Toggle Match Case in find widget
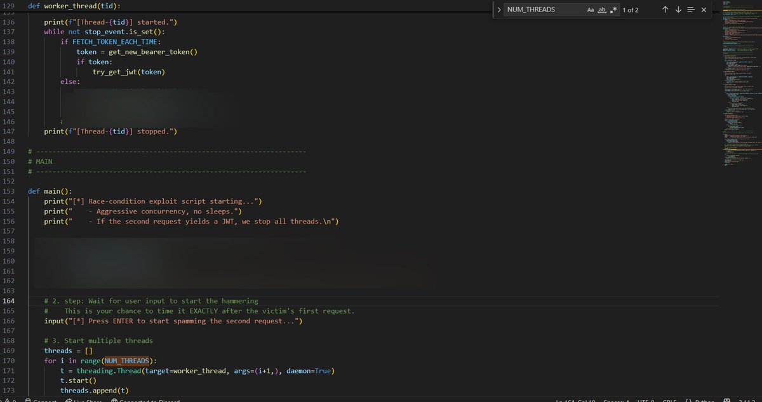The width and height of the screenshot is (762, 402). point(591,10)
